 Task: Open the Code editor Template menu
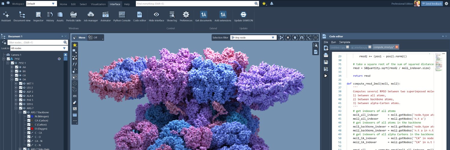pyautogui.click(x=345, y=42)
